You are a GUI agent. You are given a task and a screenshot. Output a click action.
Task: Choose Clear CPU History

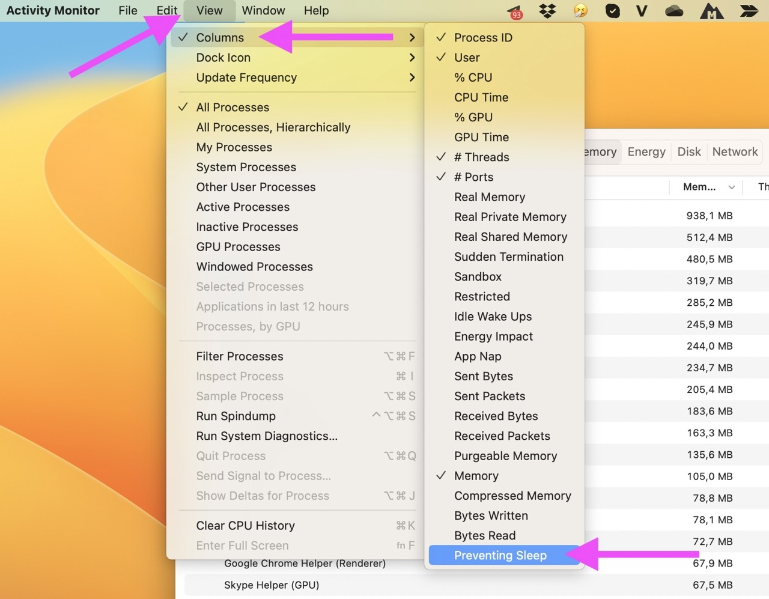pos(296,525)
